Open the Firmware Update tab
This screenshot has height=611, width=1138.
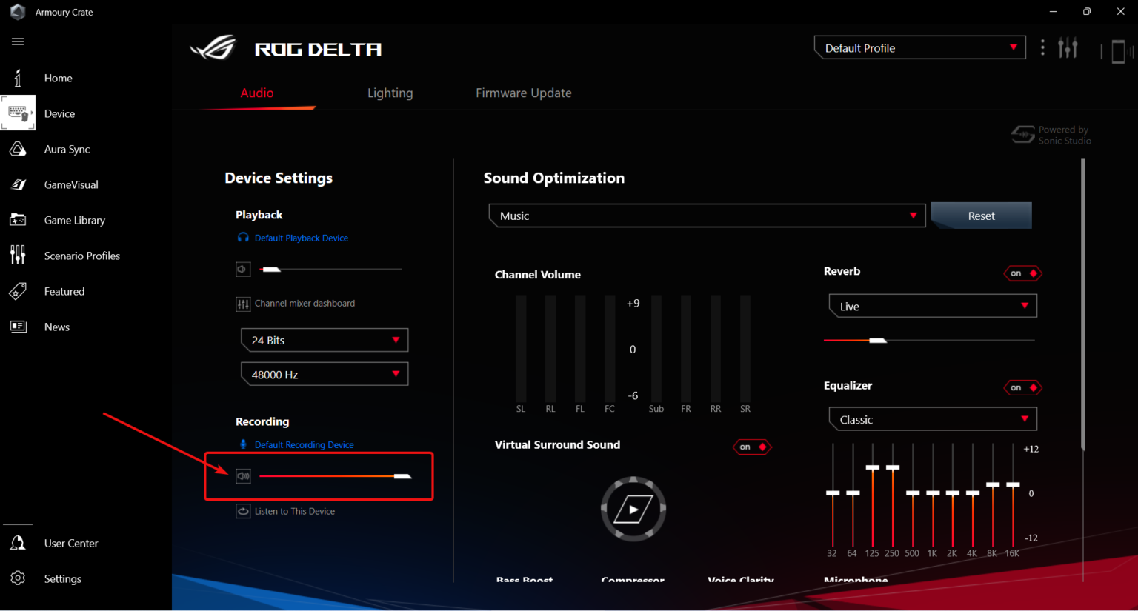pos(524,93)
